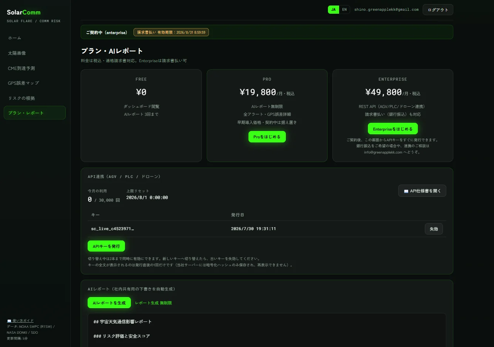494x347 pixels.
Task: Click the ¥19,800 Pro price
Action: point(258,92)
